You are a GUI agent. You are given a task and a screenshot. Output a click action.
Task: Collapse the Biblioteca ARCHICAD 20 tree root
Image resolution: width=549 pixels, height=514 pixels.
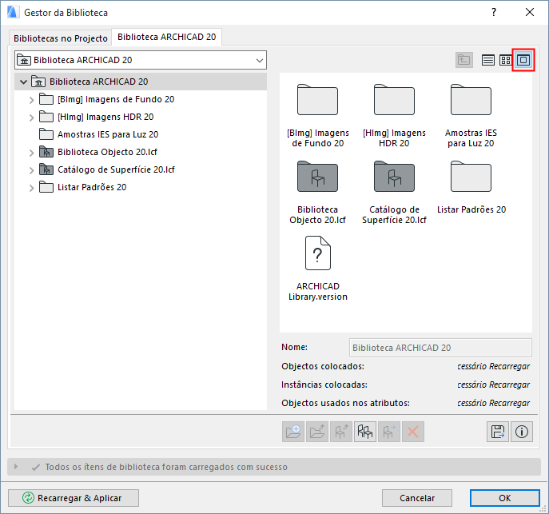[x=23, y=82]
